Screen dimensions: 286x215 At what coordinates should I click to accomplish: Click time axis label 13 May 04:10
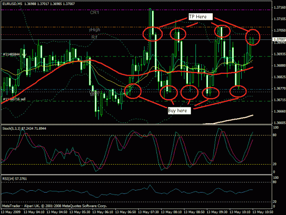pos(34,212)
